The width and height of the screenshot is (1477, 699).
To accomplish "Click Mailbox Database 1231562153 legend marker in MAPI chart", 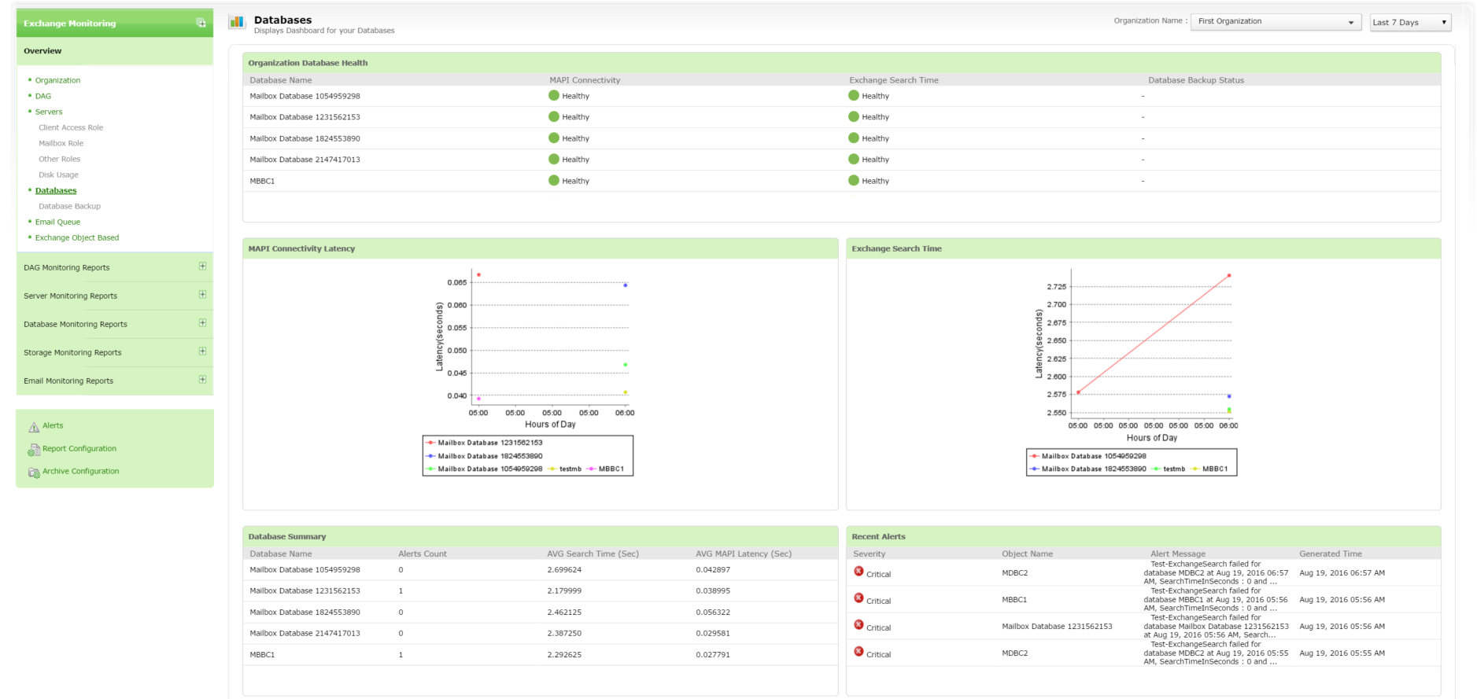I will pyautogui.click(x=430, y=443).
